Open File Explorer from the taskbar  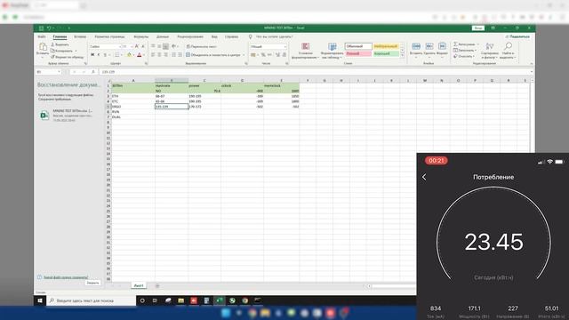(x=180, y=300)
